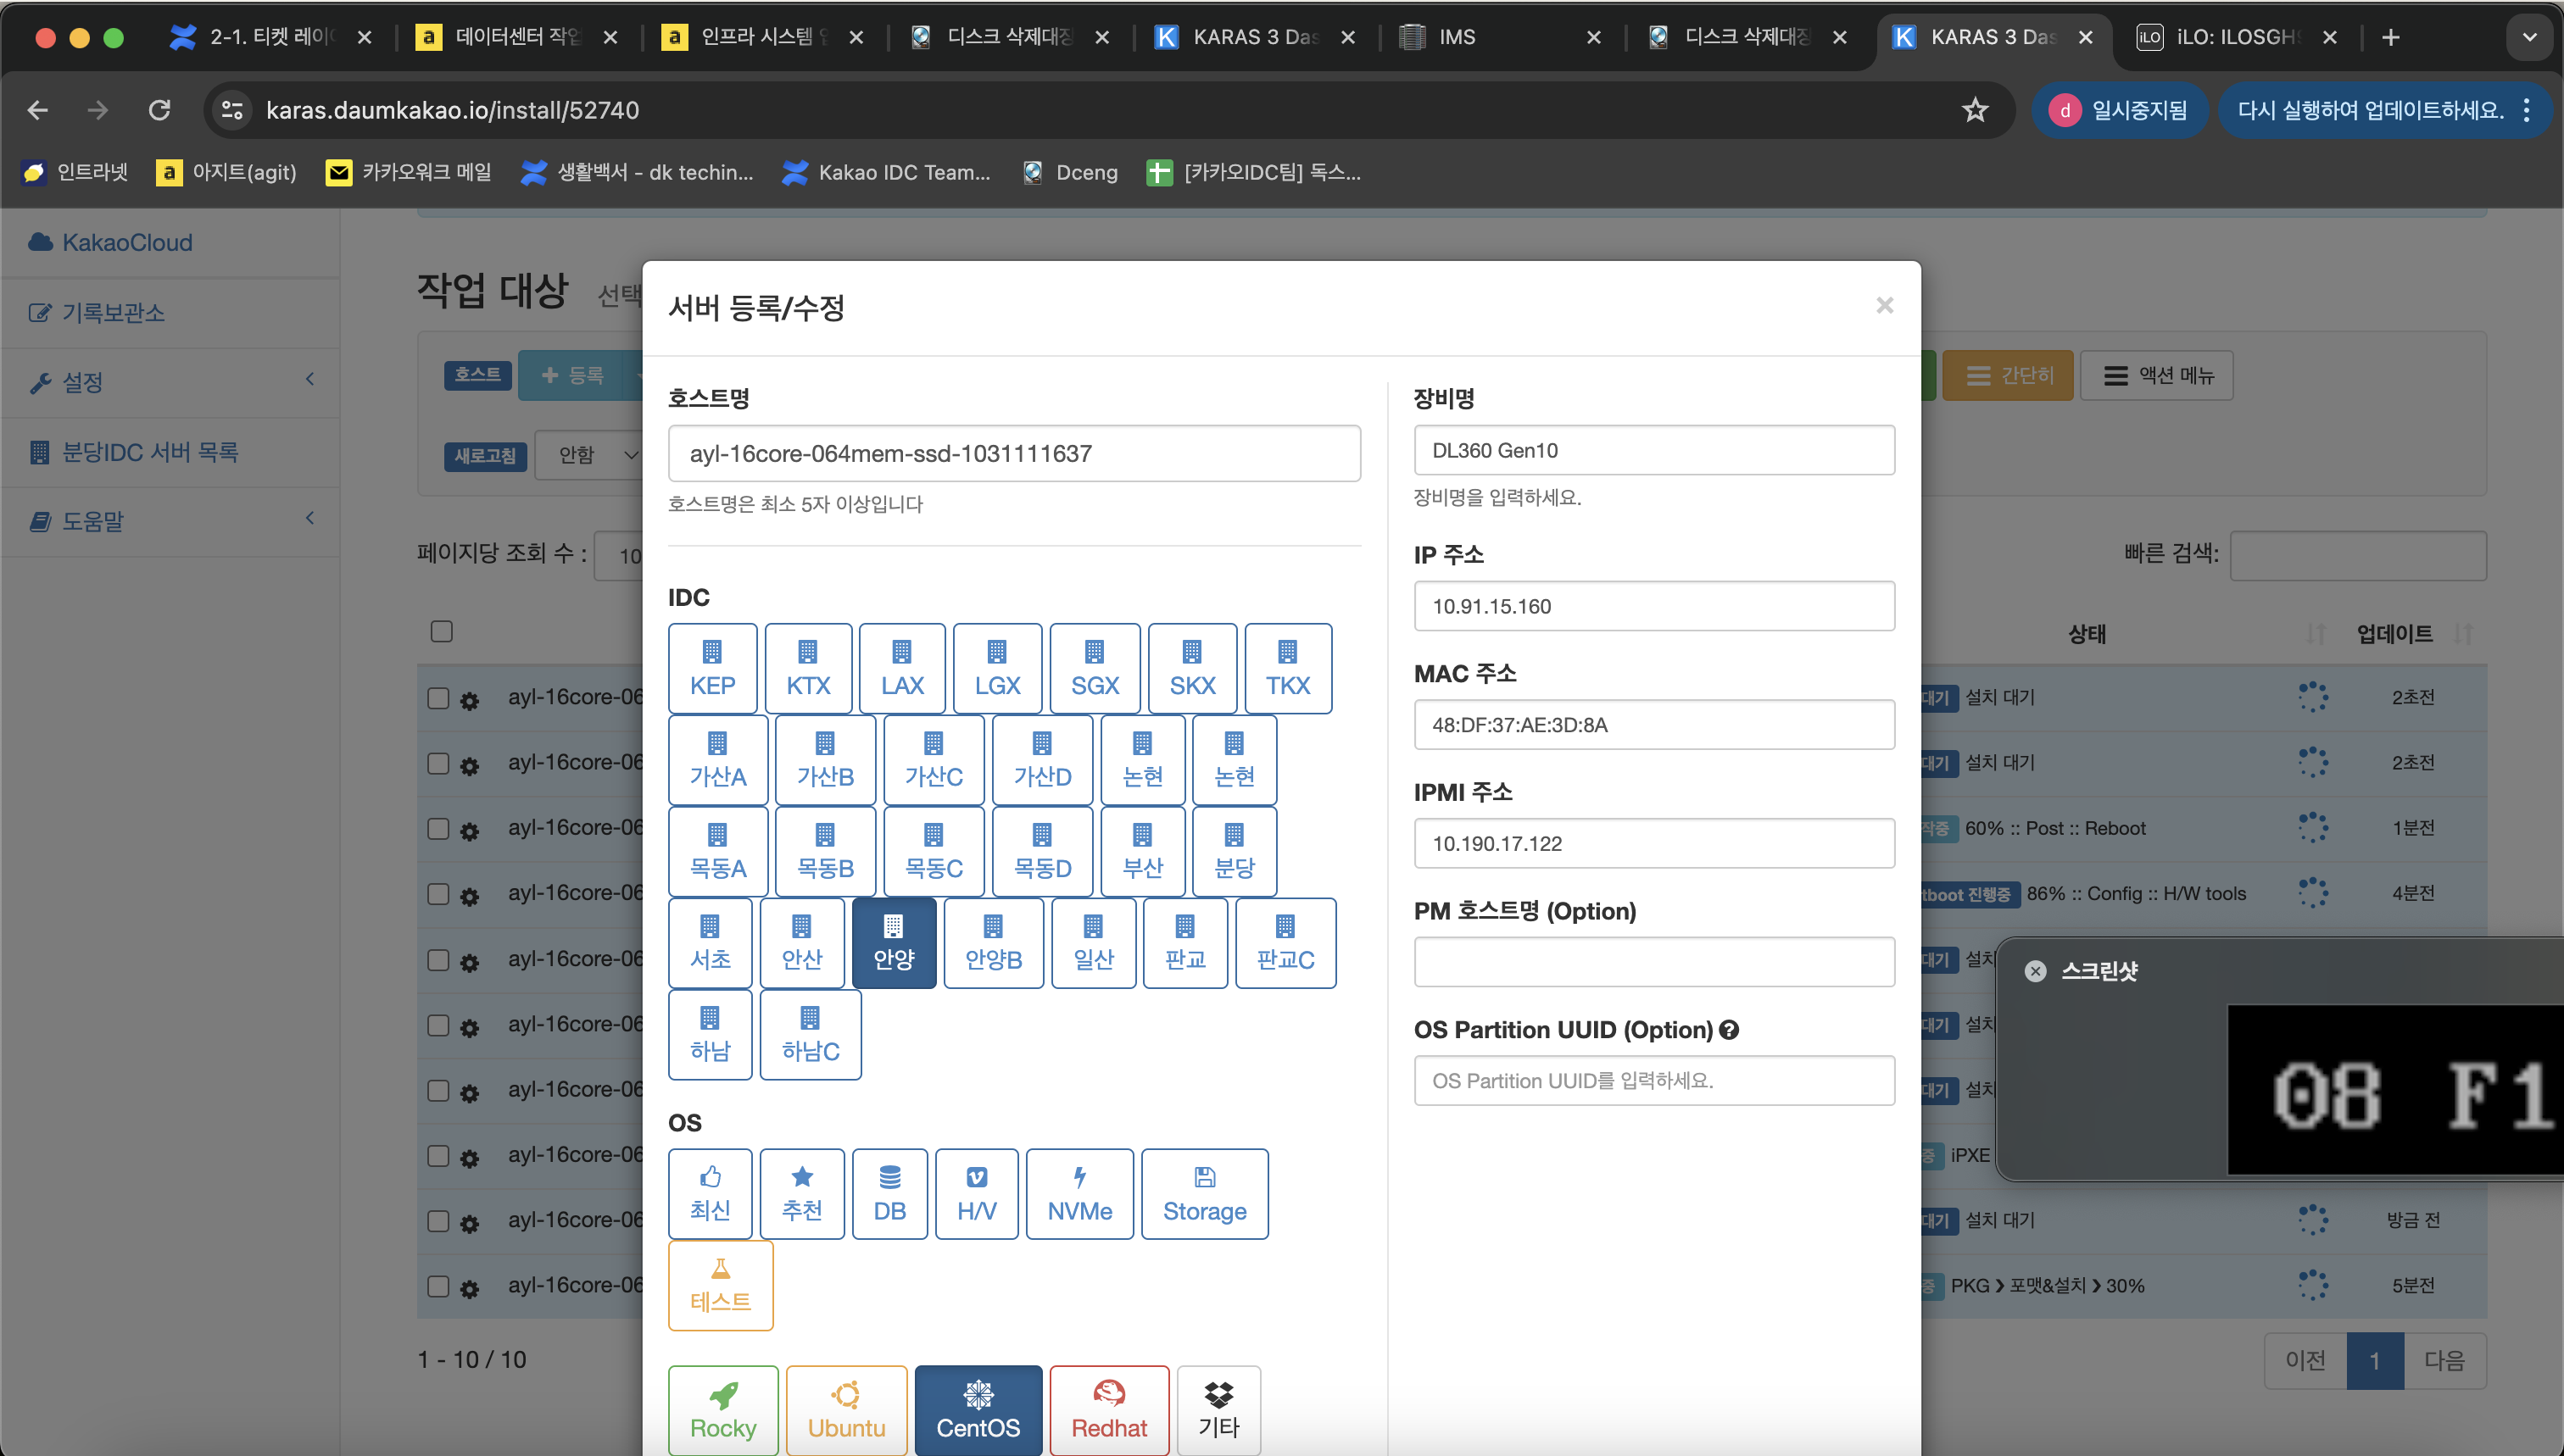Open the tab list chevron in Chrome

(2529, 37)
